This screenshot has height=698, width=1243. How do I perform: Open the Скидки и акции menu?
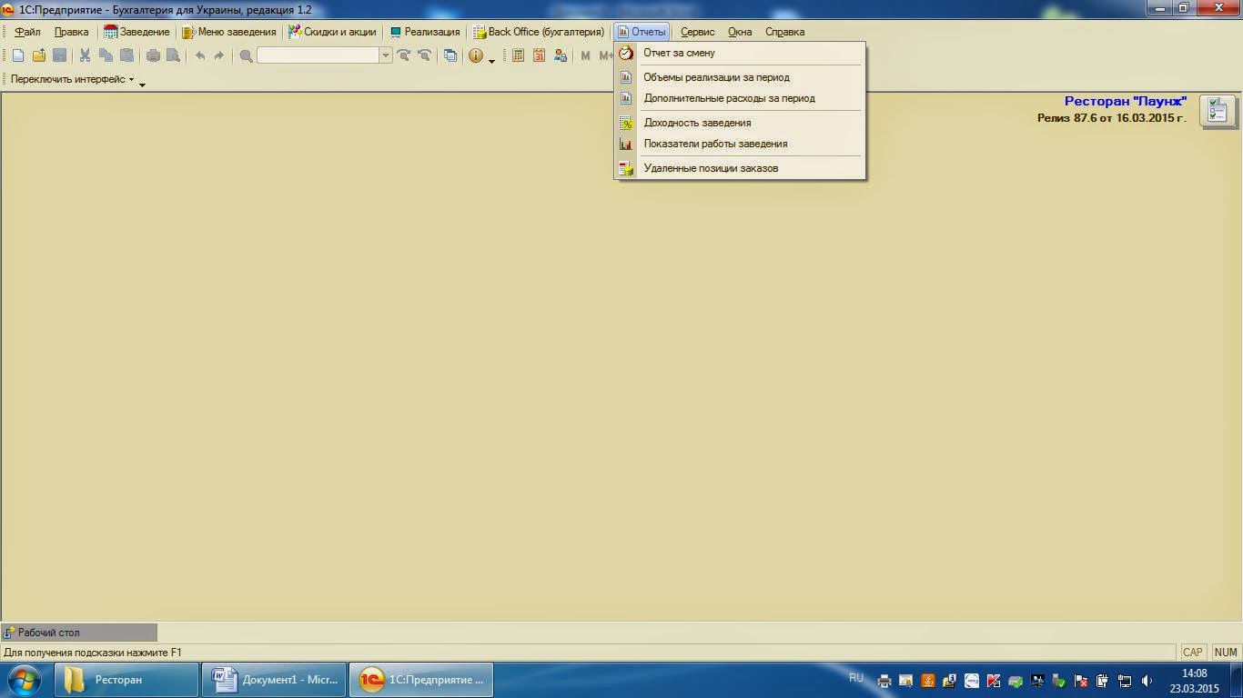pos(332,32)
